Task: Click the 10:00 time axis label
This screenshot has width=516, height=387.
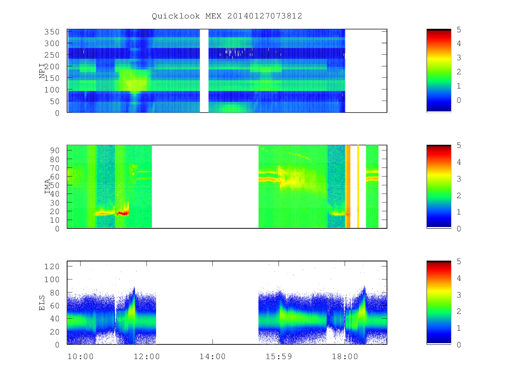Action: point(80,356)
